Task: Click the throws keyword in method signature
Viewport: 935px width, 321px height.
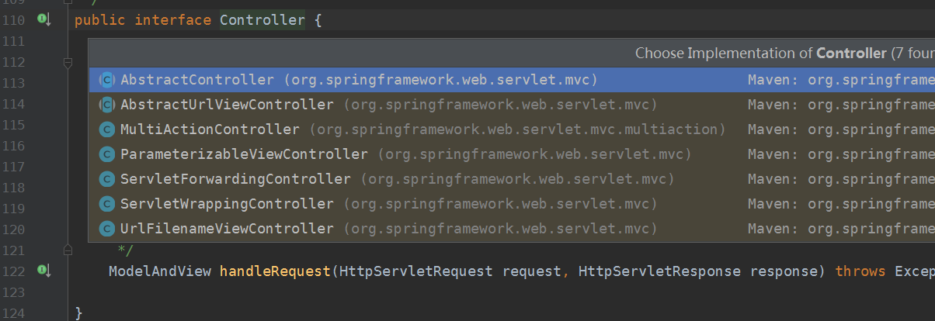Action: [x=860, y=271]
